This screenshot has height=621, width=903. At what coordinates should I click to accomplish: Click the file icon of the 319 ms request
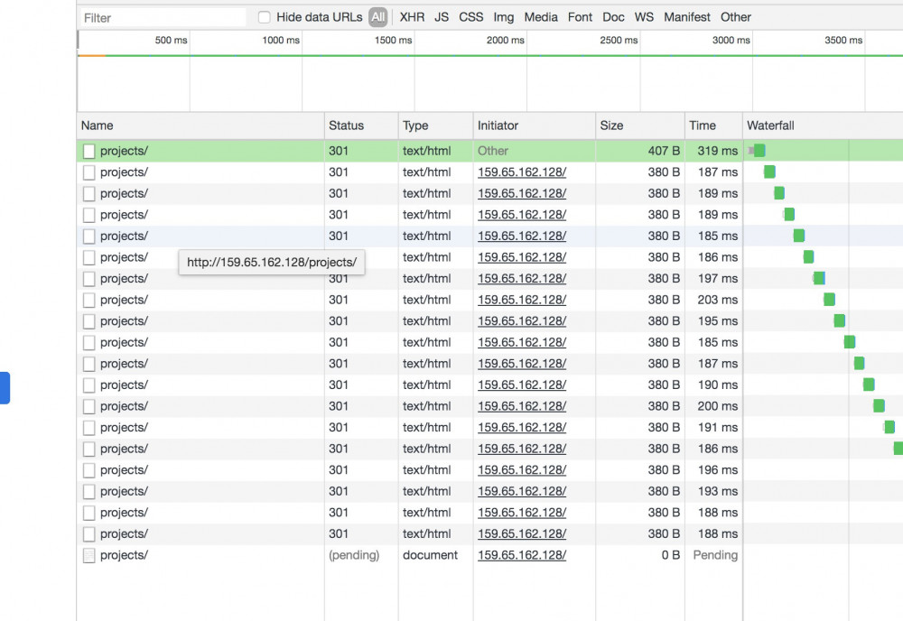tap(88, 152)
